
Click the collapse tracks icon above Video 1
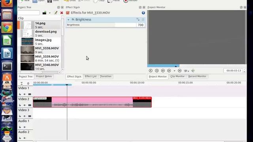tap(22, 83)
